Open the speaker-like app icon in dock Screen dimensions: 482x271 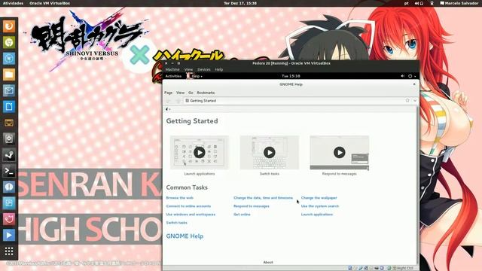pyautogui.click(x=9, y=139)
